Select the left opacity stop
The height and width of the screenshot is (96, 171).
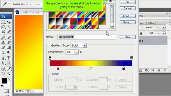(50, 58)
